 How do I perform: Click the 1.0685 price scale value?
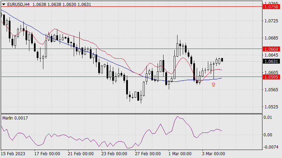click(x=271, y=38)
